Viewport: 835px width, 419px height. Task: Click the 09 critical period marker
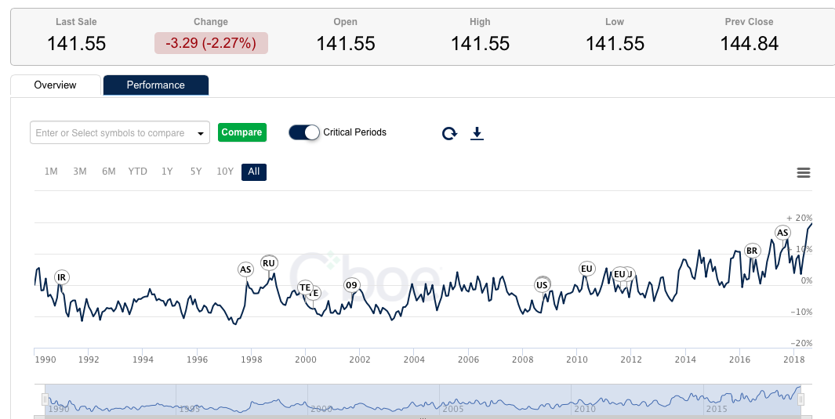(x=351, y=285)
